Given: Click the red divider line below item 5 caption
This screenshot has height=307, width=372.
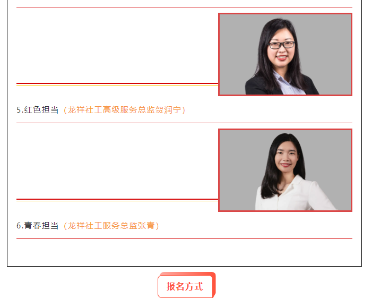Looking at the screenshot, I should [x=184, y=123].
